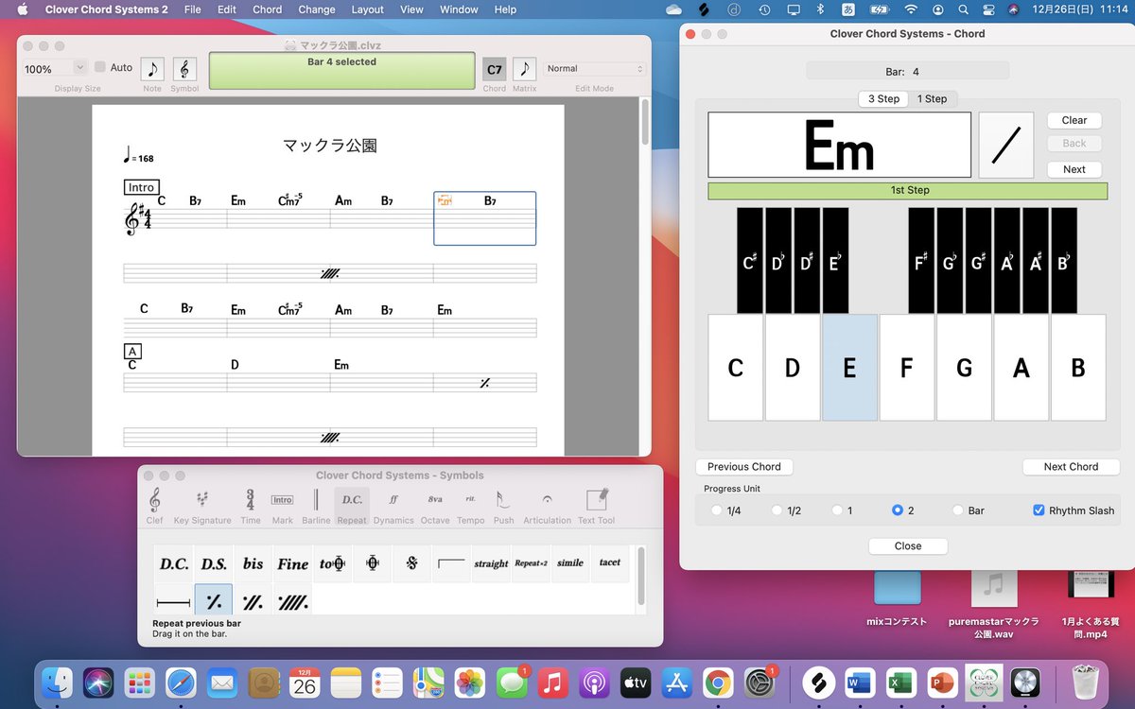This screenshot has height=709, width=1135.
Task: Switch to the 1 Step tab
Action: (932, 98)
